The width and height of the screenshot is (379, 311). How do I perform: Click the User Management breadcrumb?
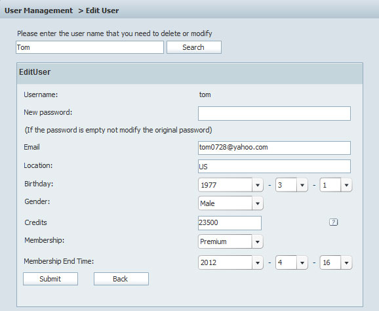tap(39, 10)
